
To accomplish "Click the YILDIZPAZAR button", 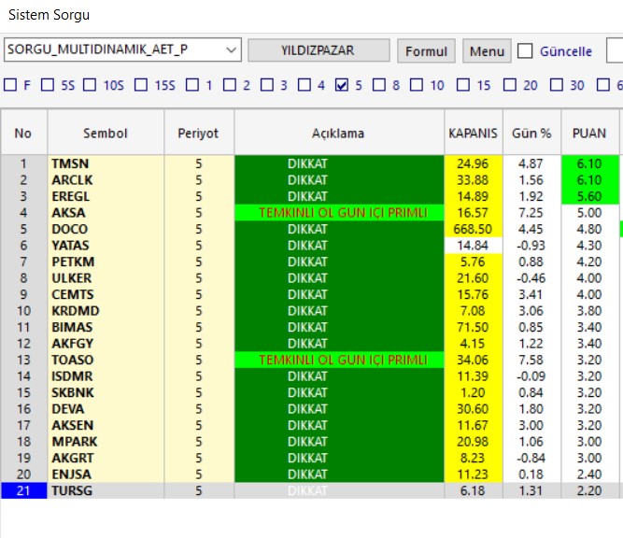I will (x=319, y=50).
